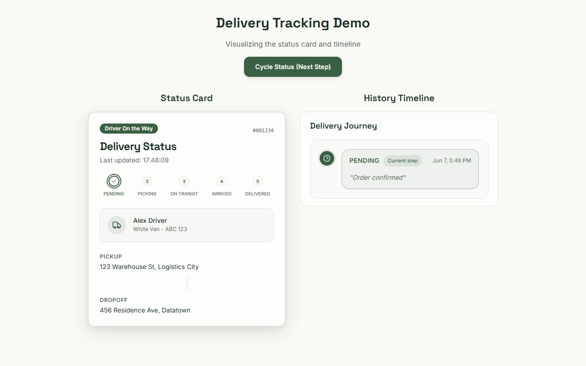Click the Status Card heading

pyautogui.click(x=187, y=98)
